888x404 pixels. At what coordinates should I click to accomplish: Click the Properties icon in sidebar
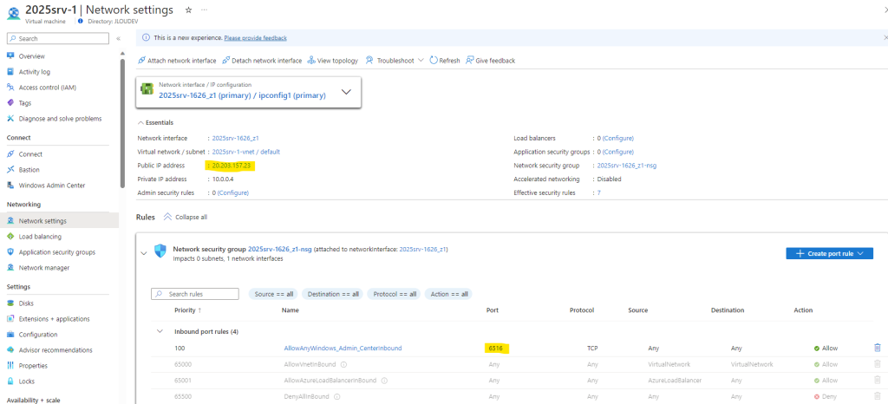pyautogui.click(x=10, y=366)
